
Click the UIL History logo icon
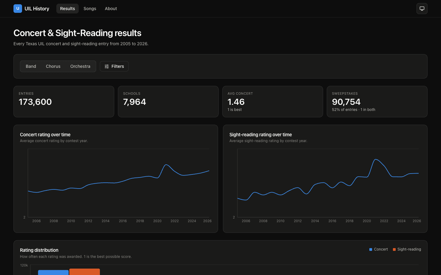coord(18,9)
